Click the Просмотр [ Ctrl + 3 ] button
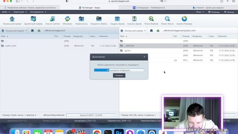The width and height of the screenshot is (238, 134). point(17,121)
